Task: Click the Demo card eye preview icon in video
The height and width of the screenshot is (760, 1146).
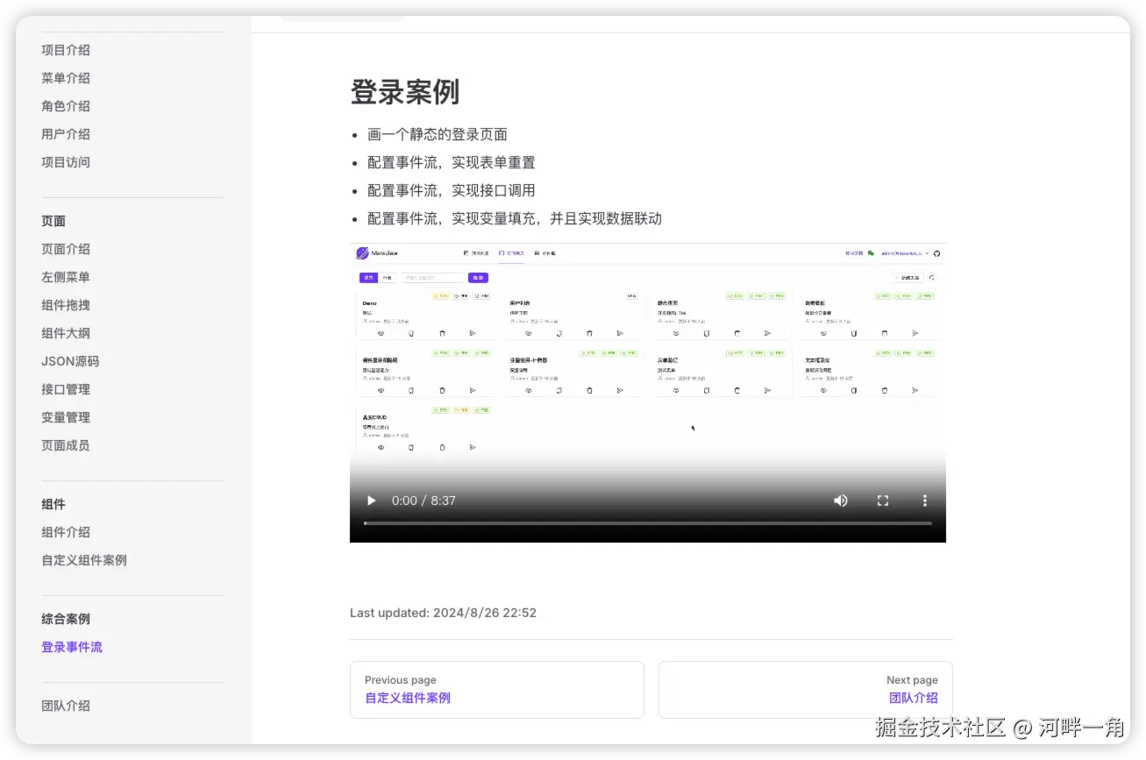Action: click(x=381, y=333)
